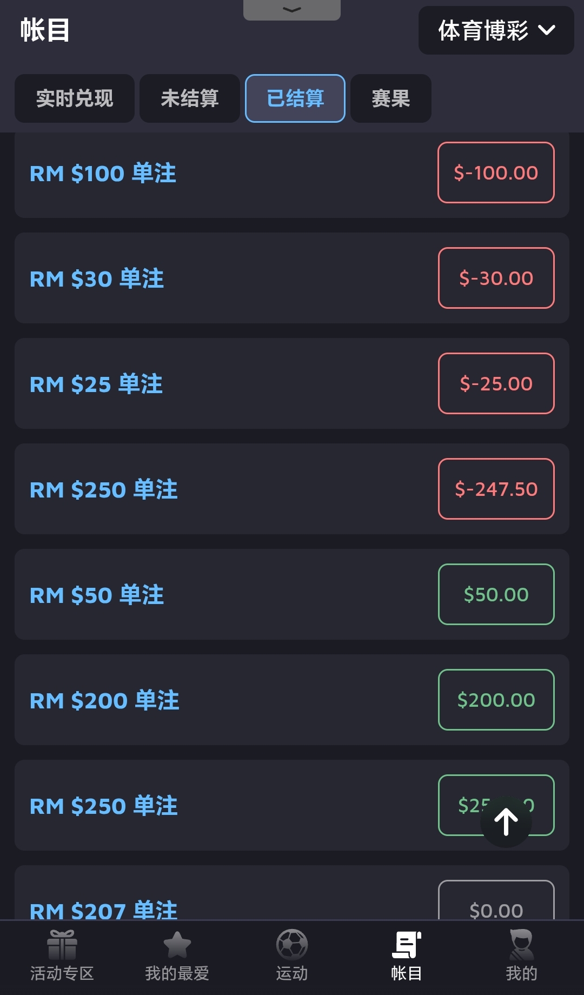Open the RM $207 单注 bet entry
Screen dimensions: 584x995
pos(103,909)
